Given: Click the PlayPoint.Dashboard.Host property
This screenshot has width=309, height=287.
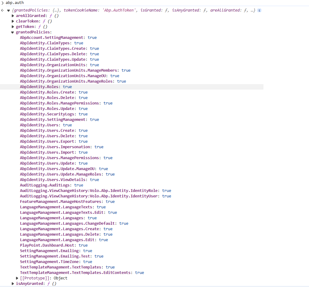Looking at the screenshot, I should (x=49, y=245).
